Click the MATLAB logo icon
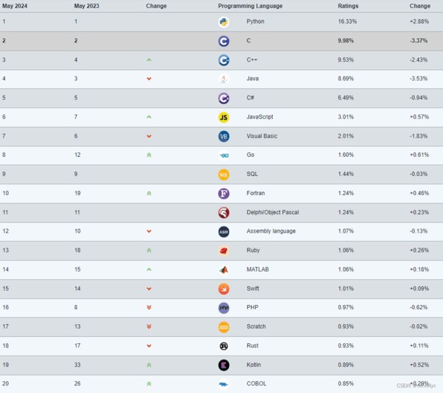The width and height of the screenshot is (443, 393). click(x=224, y=270)
